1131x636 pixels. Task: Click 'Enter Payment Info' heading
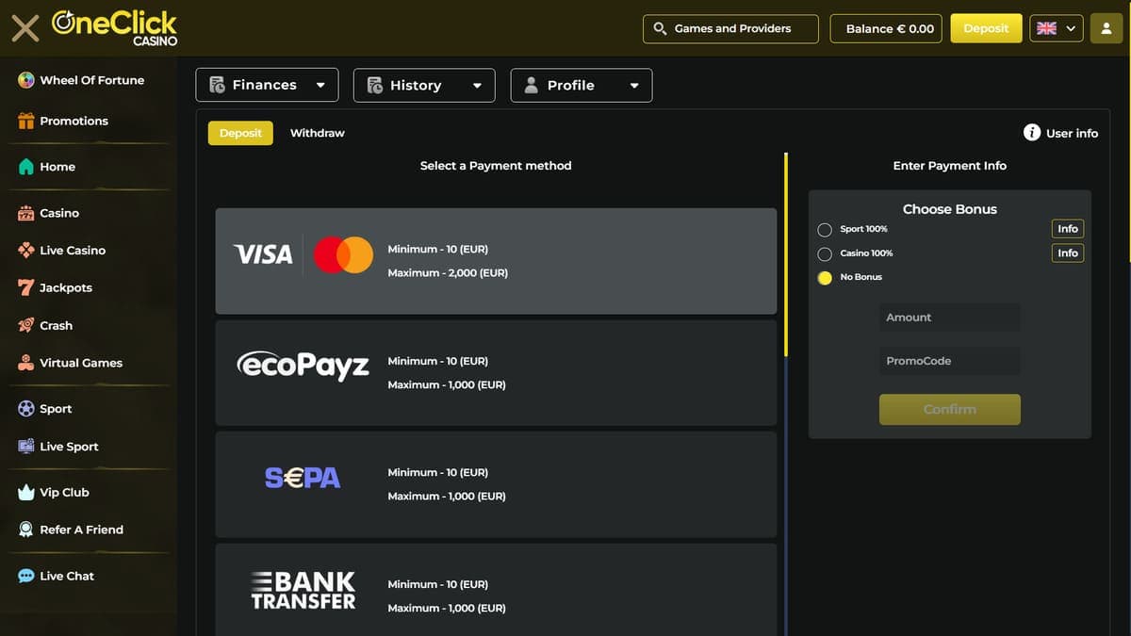pyautogui.click(x=950, y=166)
